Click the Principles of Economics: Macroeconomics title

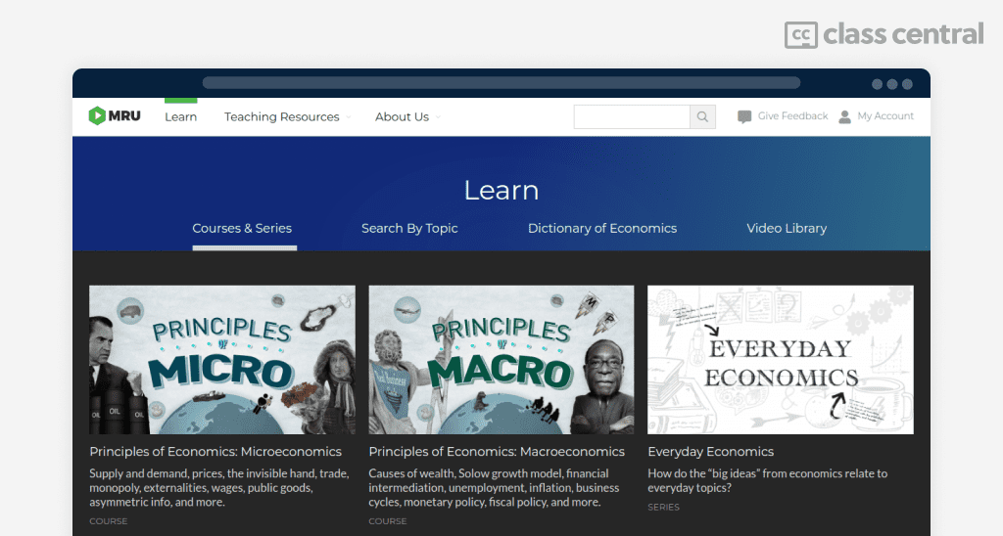click(x=497, y=452)
